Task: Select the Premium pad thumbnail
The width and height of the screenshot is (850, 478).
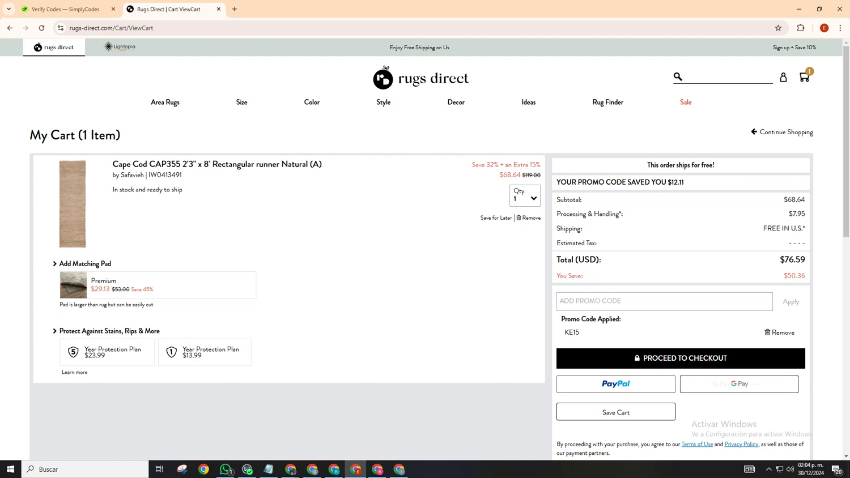Action: (x=74, y=285)
